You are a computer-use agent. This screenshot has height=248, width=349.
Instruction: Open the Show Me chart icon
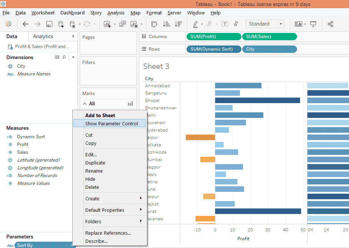point(298,24)
